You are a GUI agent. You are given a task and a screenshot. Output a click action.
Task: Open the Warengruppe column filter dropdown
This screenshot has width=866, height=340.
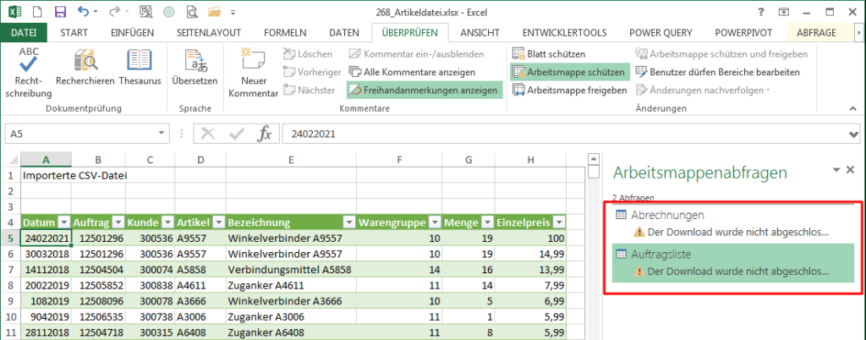coord(435,222)
